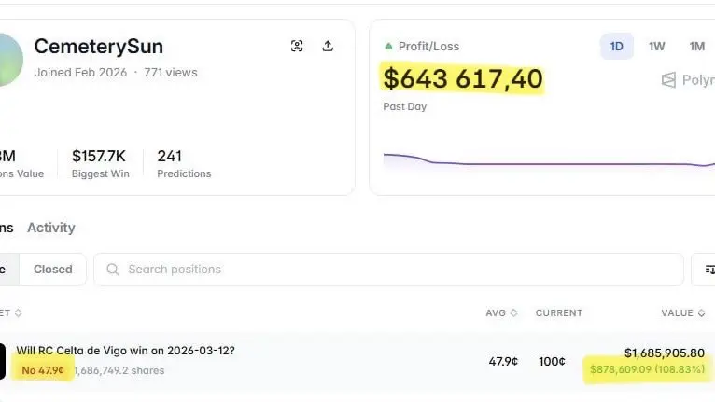
Task: Select the 1M time range
Action: point(696,47)
